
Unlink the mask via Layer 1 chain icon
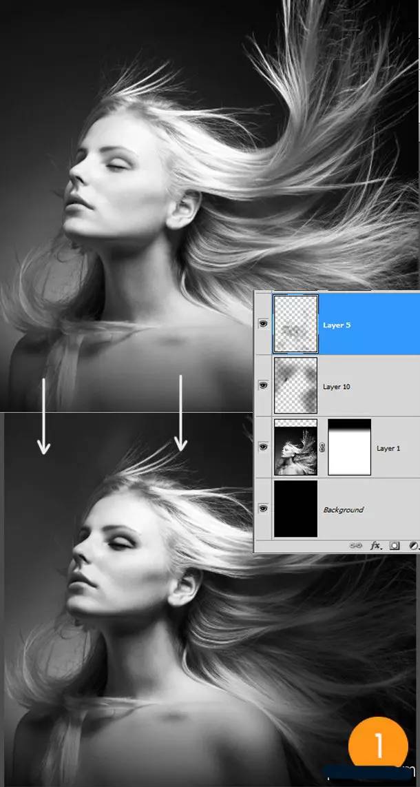(322, 448)
